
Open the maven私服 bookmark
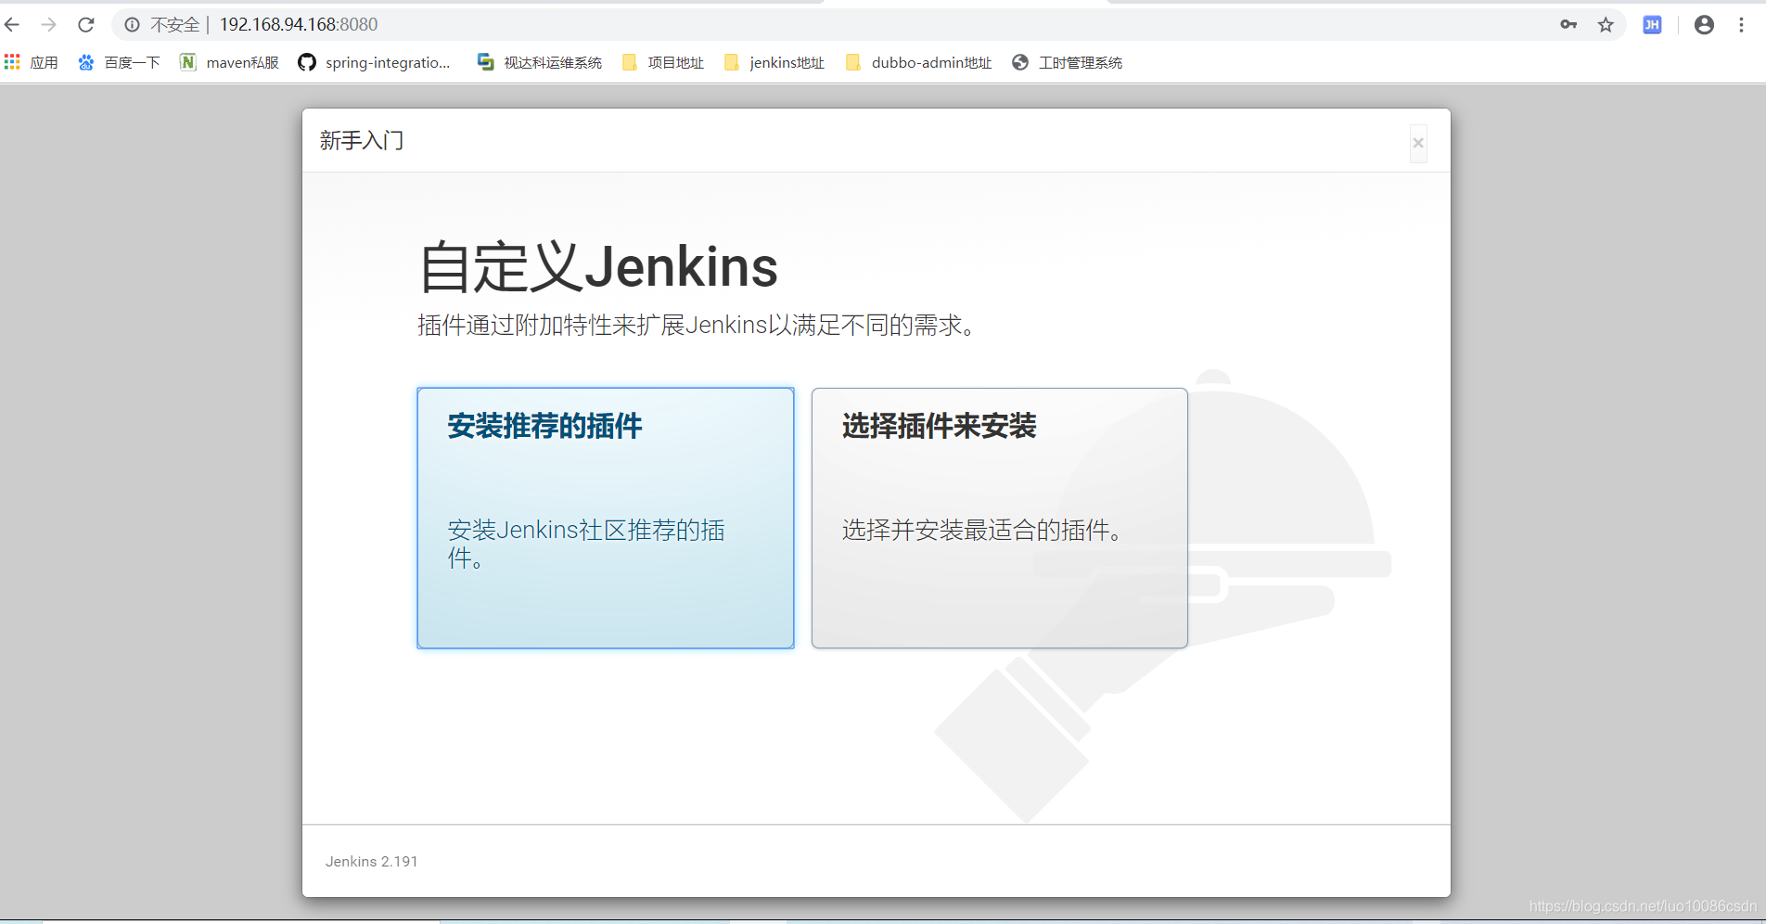229,62
